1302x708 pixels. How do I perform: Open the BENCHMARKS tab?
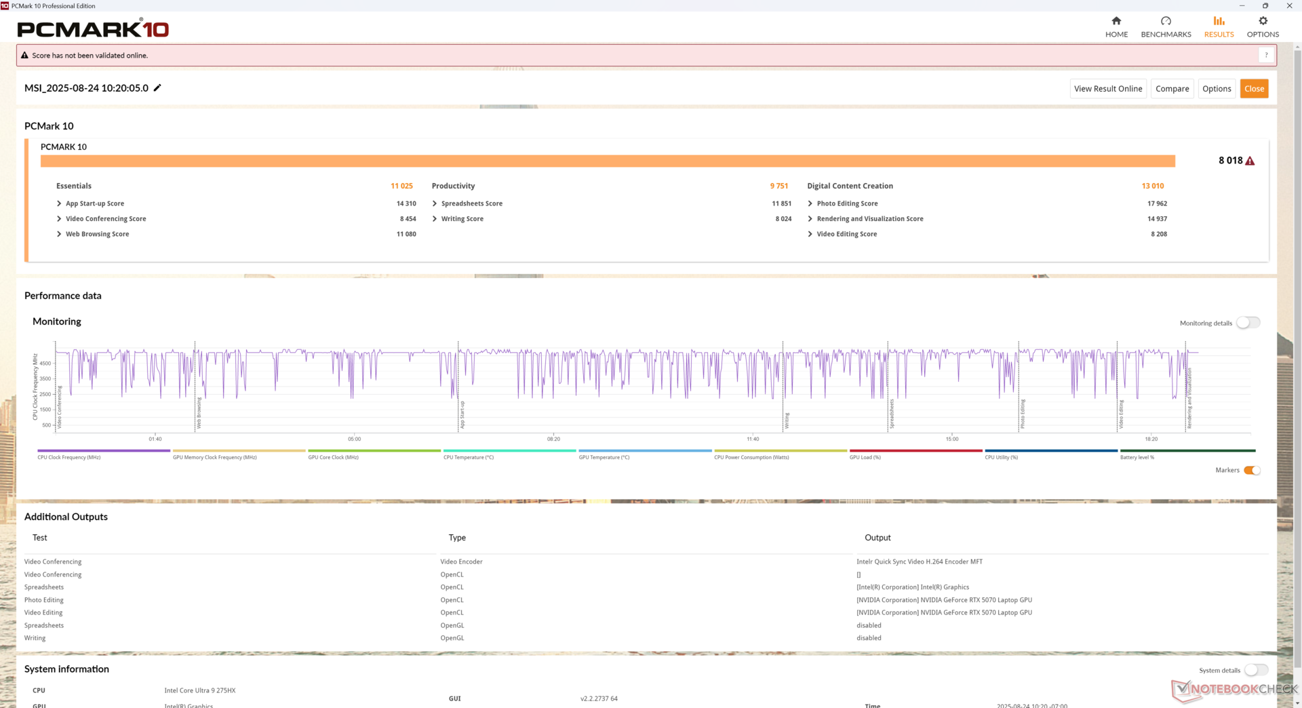[1166, 27]
